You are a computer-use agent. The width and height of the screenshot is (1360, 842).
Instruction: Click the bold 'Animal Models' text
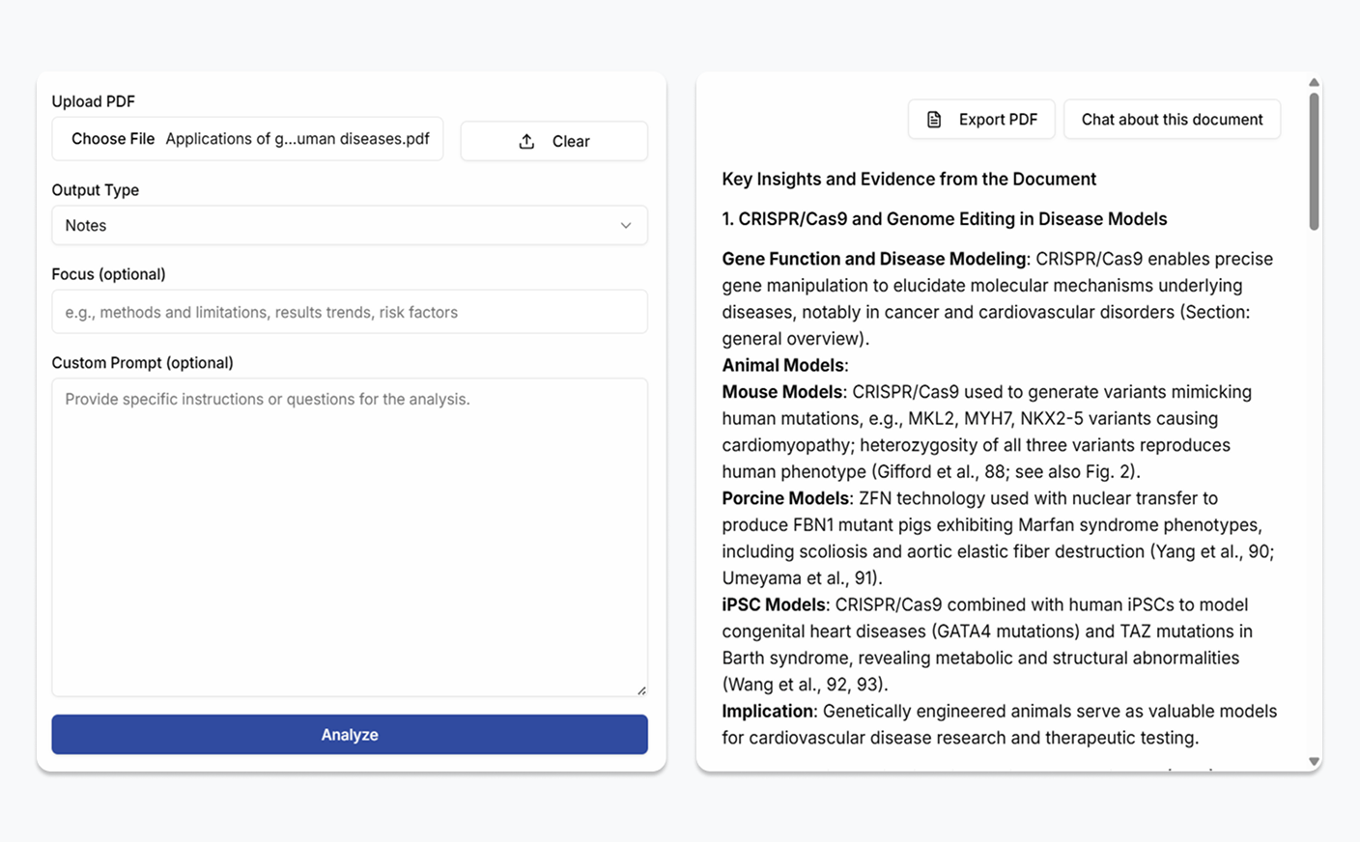[x=783, y=365]
